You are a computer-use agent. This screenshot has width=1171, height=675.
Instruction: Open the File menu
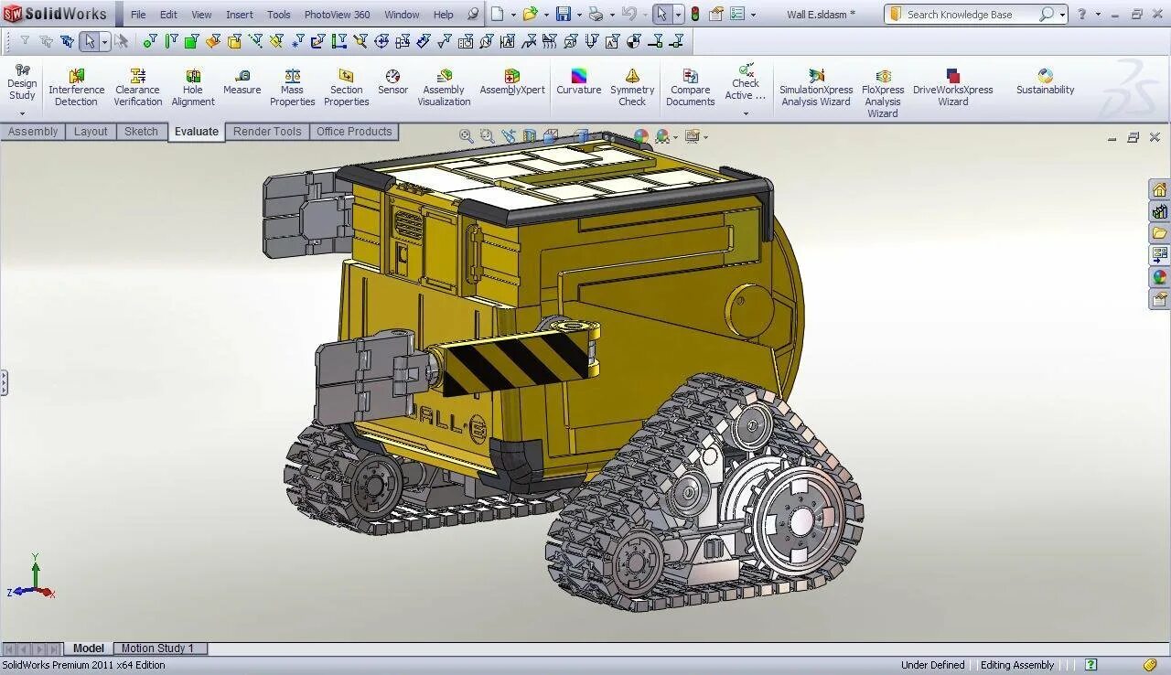[138, 15]
